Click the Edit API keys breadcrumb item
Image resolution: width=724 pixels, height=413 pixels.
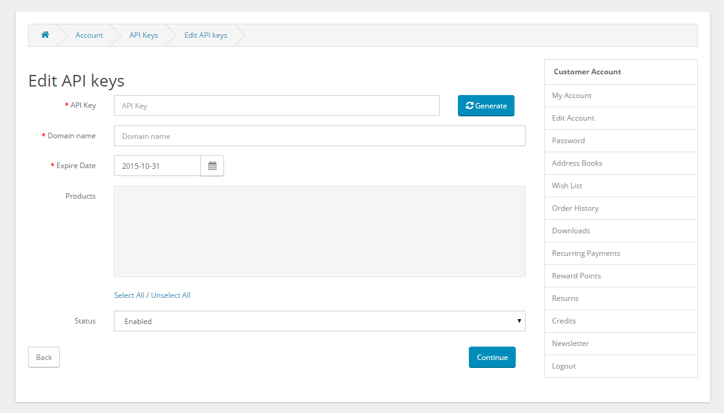[206, 35]
